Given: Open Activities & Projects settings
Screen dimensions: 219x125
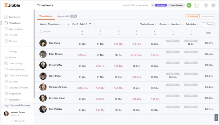Looking at the screenshot, I should pyautogui.click(x=19, y=88).
